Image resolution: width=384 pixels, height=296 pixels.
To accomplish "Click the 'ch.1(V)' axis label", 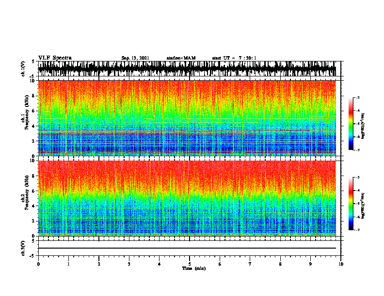I will tap(23, 69).
